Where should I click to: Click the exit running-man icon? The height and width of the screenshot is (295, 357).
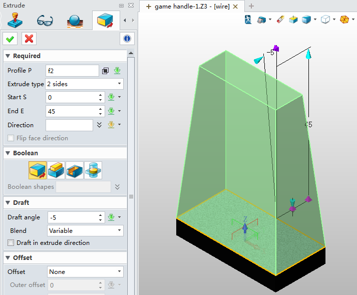[x=248, y=20]
